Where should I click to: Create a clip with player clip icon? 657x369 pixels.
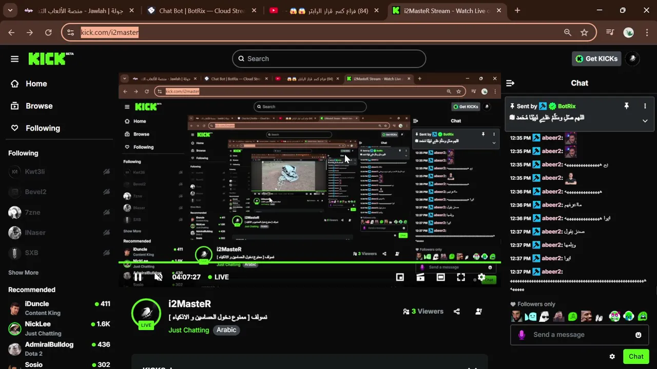point(420,277)
